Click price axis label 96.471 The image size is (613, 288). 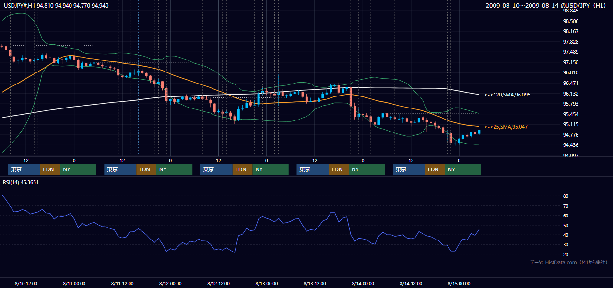570,83
